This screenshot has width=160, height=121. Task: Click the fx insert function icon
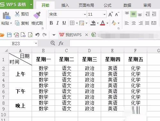[x=61, y=43]
